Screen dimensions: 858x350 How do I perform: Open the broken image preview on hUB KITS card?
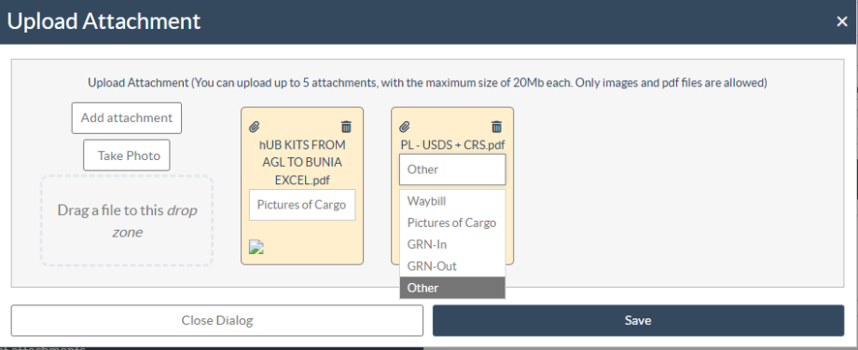(x=256, y=248)
